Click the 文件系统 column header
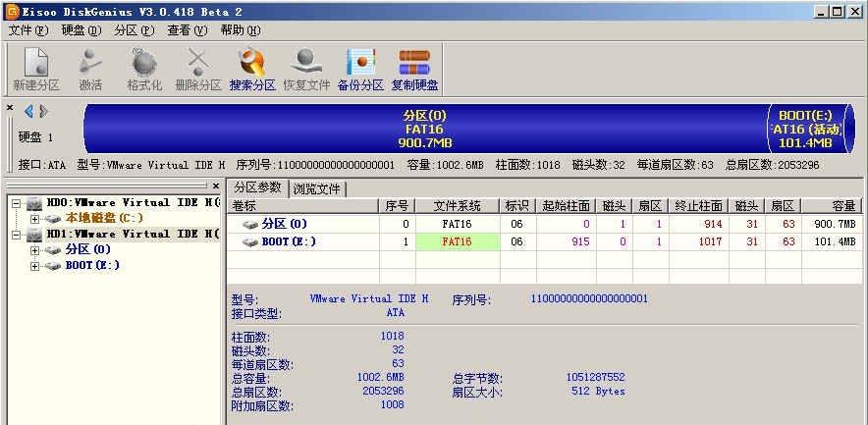The image size is (868, 425). click(x=458, y=206)
